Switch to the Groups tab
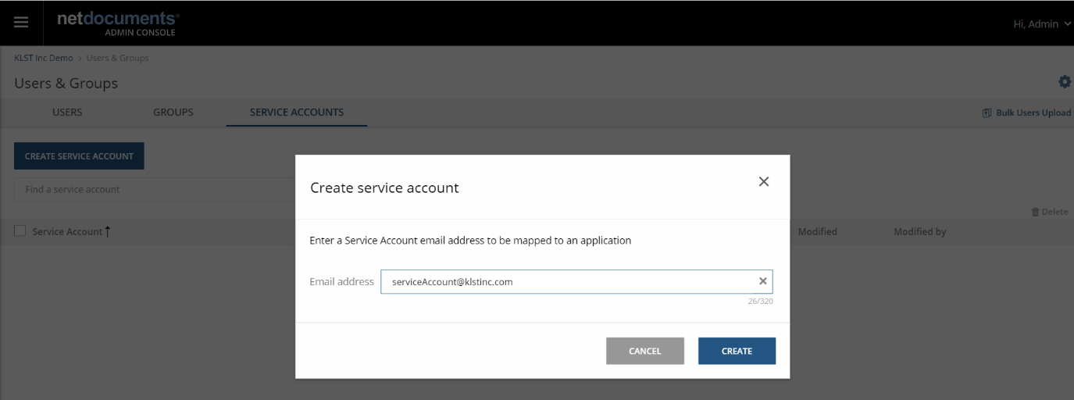The image size is (1074, 400). coord(173,112)
